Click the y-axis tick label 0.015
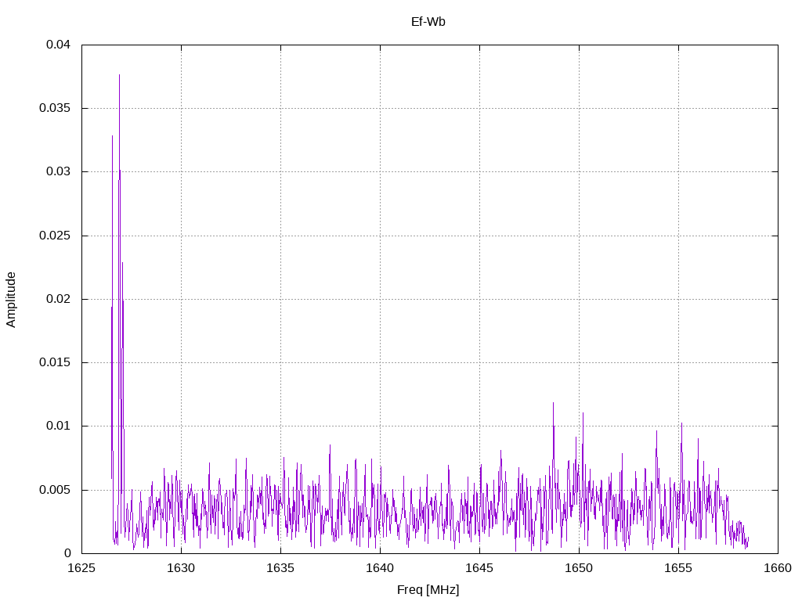The width and height of the screenshot is (802, 601). (55, 362)
